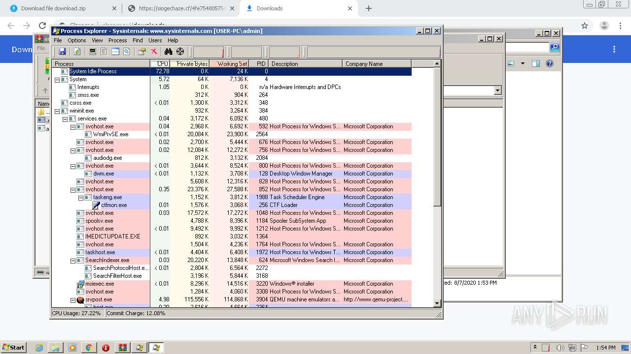
Task: Select the IMEDICTUPDATE.EXE process
Action: (x=232, y=236)
